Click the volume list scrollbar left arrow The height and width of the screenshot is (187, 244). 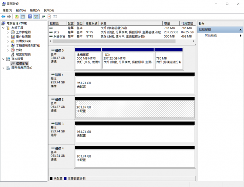(50, 41)
